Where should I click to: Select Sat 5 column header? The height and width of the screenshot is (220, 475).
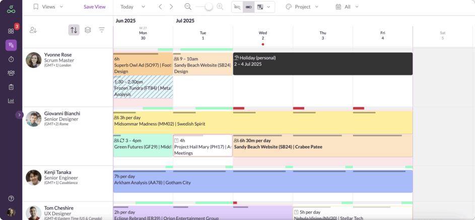443,35
